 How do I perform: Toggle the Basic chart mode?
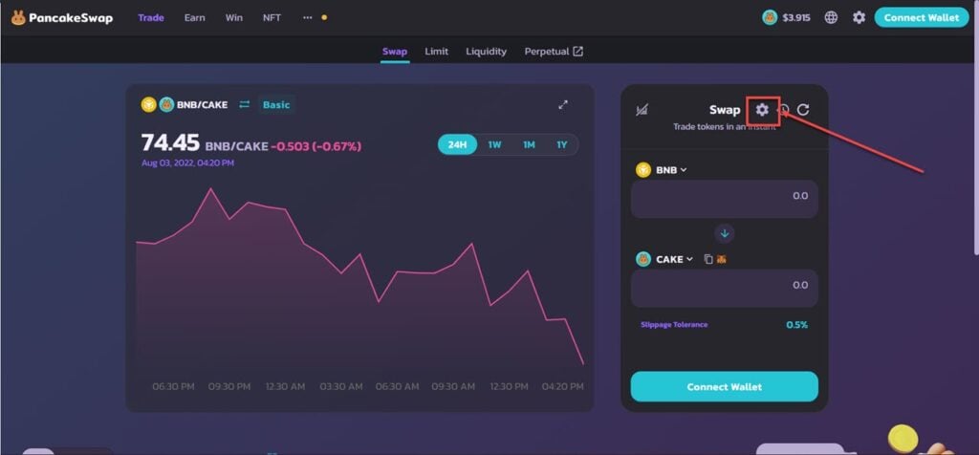pyautogui.click(x=276, y=105)
